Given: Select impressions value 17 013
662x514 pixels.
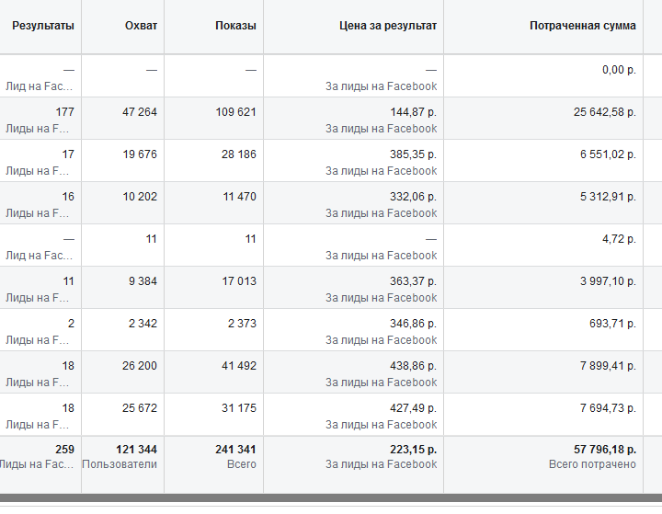Looking at the screenshot, I should click(x=239, y=280).
